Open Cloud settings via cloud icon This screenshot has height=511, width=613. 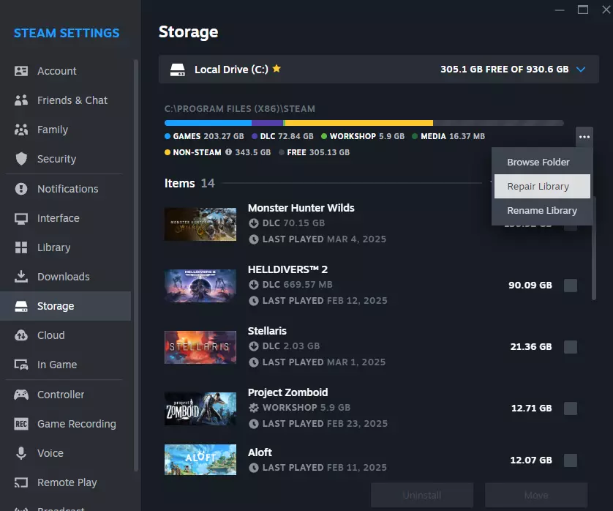21,335
